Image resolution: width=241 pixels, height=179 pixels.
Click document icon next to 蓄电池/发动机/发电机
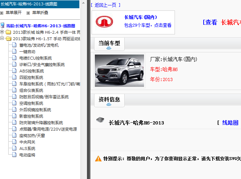[14, 45]
